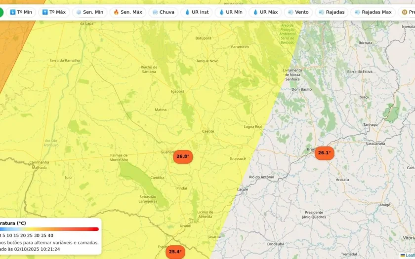Screen dimensions: 415x259
Task: Click the Carinhanha town label
Action: 39,162
